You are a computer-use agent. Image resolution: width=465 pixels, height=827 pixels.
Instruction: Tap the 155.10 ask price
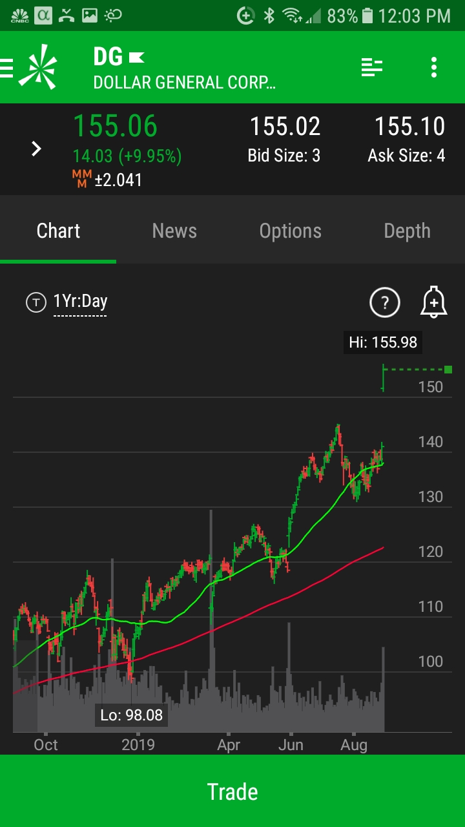pos(409,127)
